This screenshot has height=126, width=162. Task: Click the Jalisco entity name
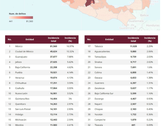pyautogui.click(x=19, y=62)
